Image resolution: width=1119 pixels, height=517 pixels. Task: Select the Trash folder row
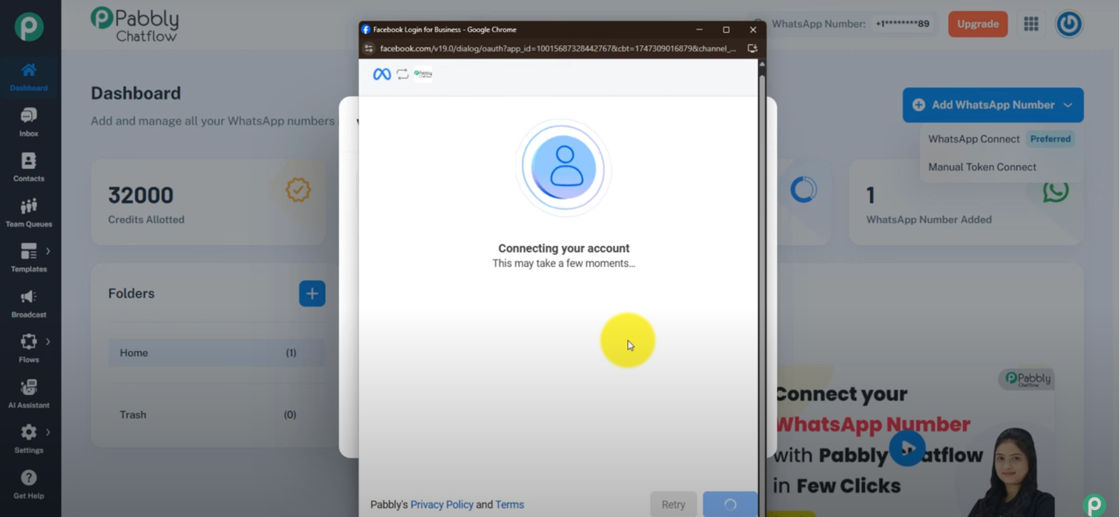point(216,415)
